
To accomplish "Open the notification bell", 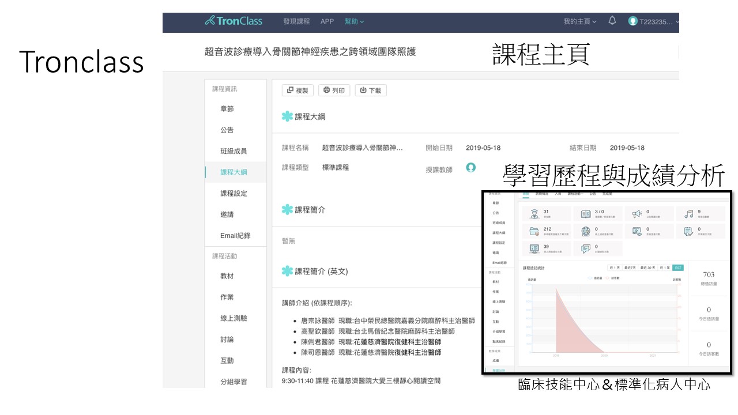I will pyautogui.click(x=612, y=21).
